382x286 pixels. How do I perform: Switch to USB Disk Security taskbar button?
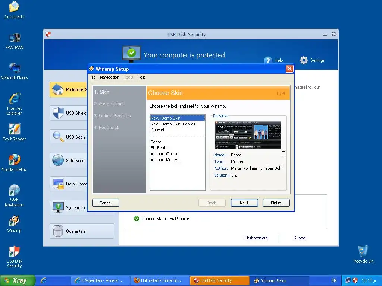(219, 280)
